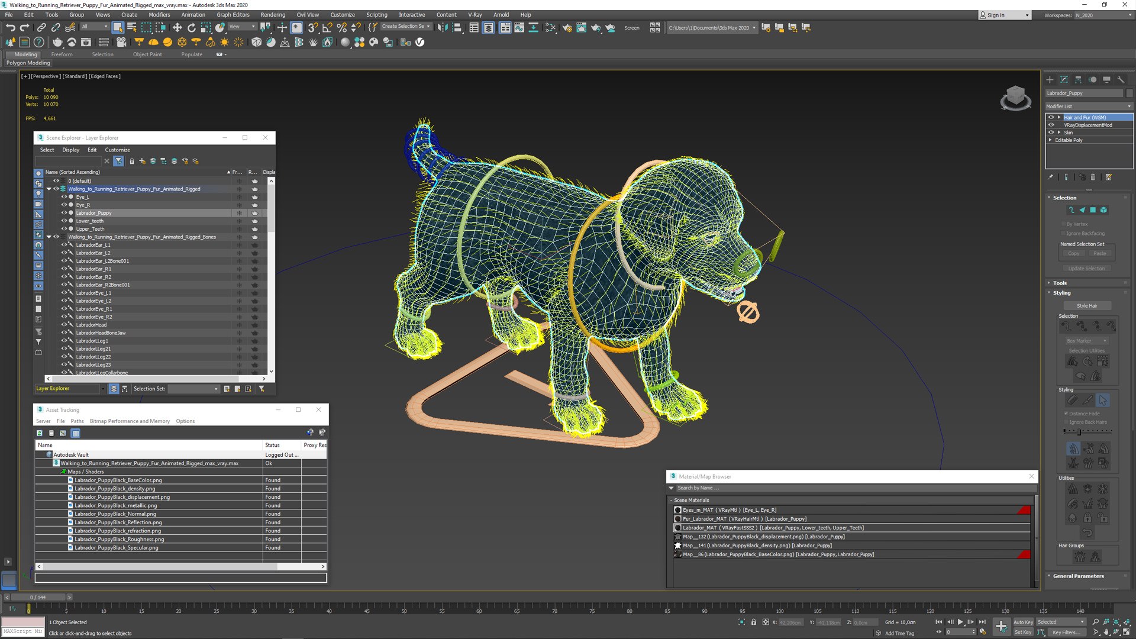
Task: Click the ViewCube in the perspective viewport
Action: tap(1015, 96)
